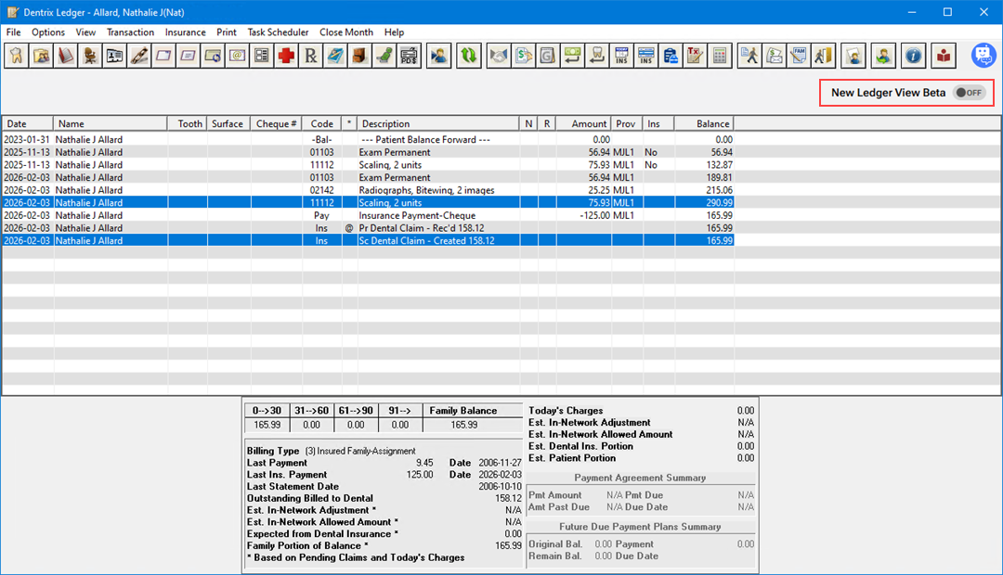Open the Transaction menu
This screenshot has height=575, width=1003.
(130, 32)
